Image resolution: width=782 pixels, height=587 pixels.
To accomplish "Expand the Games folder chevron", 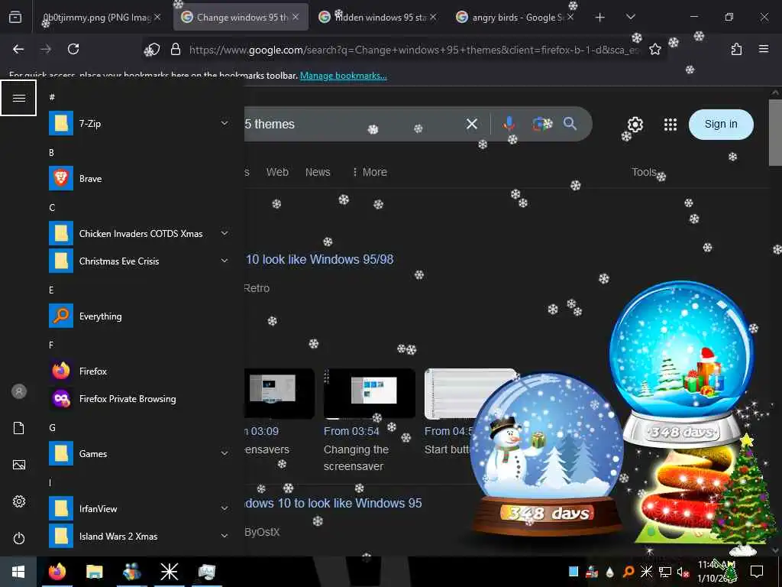I will coord(225,453).
